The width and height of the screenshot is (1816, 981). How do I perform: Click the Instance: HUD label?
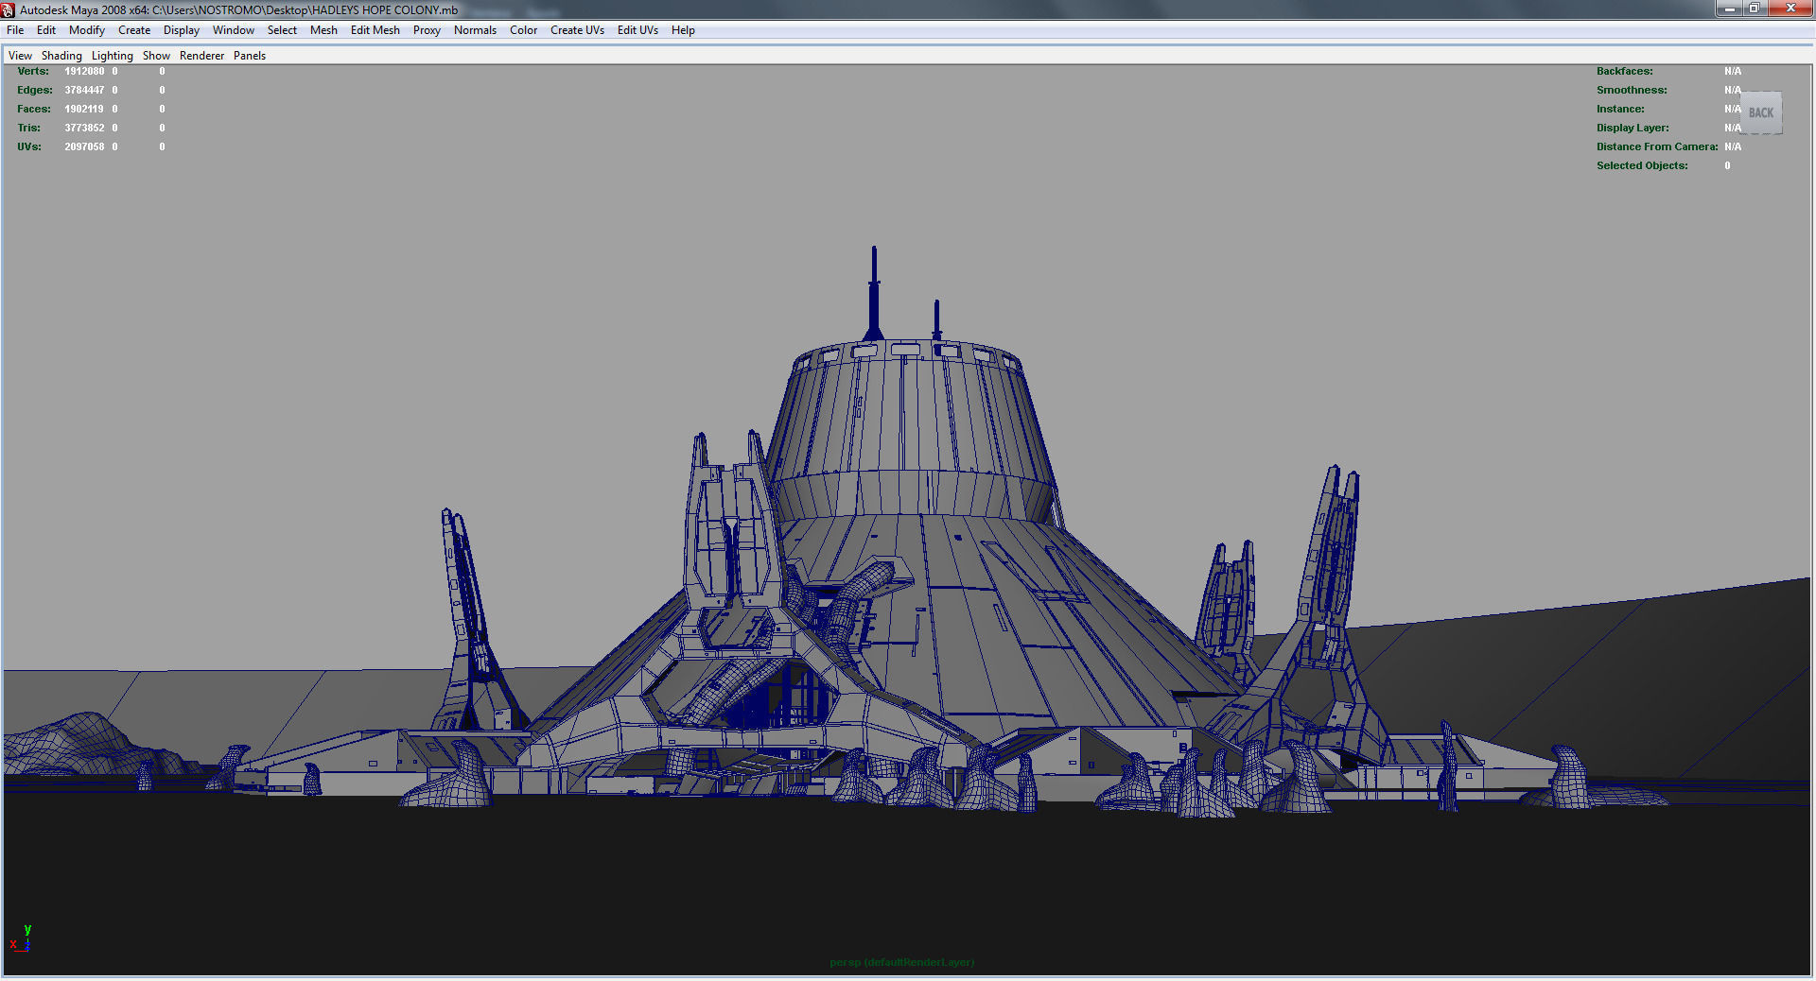pyautogui.click(x=1620, y=110)
